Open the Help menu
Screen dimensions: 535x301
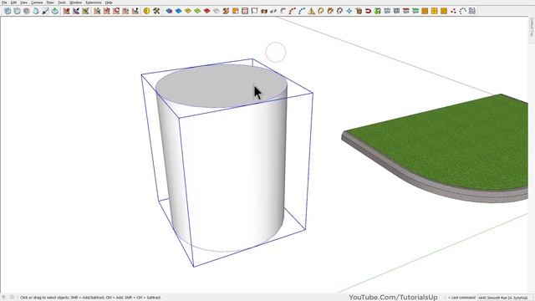(x=109, y=3)
